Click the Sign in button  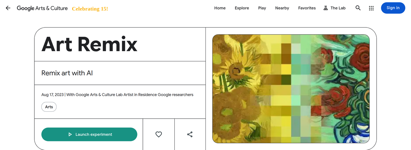pos(393,8)
